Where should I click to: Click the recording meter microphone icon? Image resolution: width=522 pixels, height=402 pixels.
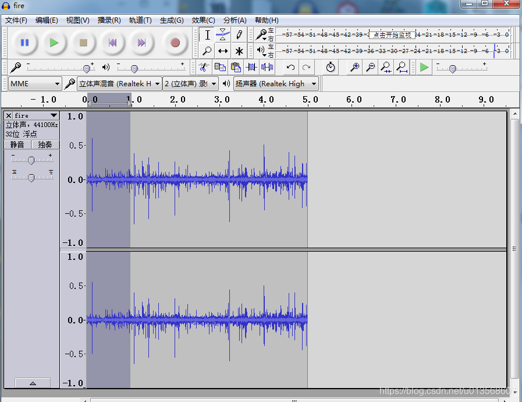click(261, 34)
